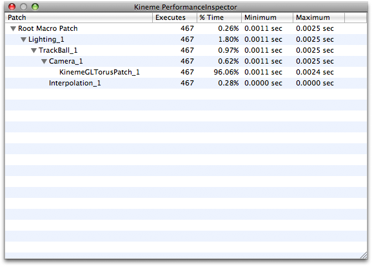The image size is (372, 266).
Task: Select the Lighting_1 patch label
Action: pos(46,39)
